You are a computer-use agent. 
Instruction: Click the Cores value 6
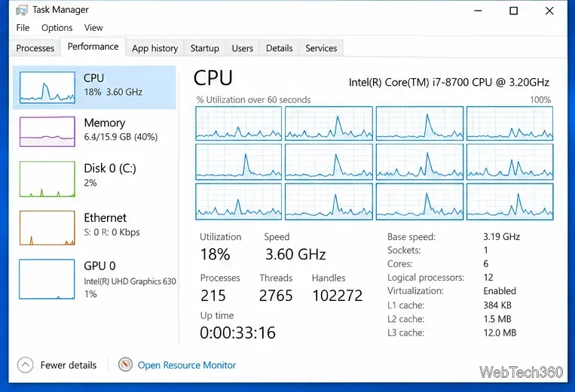click(x=486, y=264)
